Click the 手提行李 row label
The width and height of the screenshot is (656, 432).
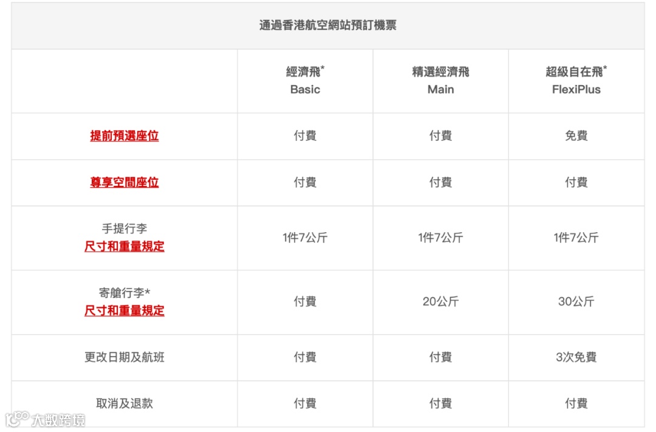pyautogui.click(x=125, y=228)
